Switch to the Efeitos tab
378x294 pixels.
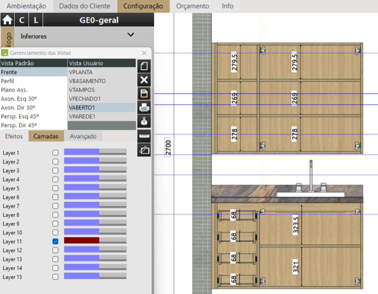click(x=14, y=136)
